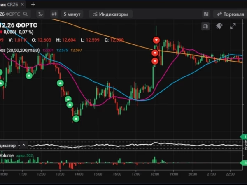
Task: Open ticker search magnifier icon
Action: coord(26,14)
